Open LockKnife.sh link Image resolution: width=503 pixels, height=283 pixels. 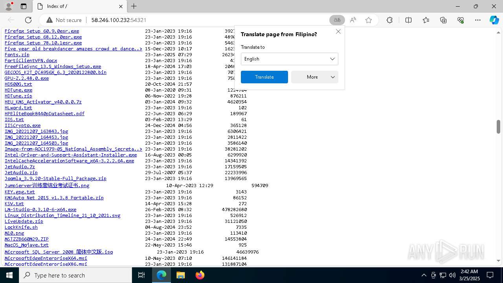point(21,227)
